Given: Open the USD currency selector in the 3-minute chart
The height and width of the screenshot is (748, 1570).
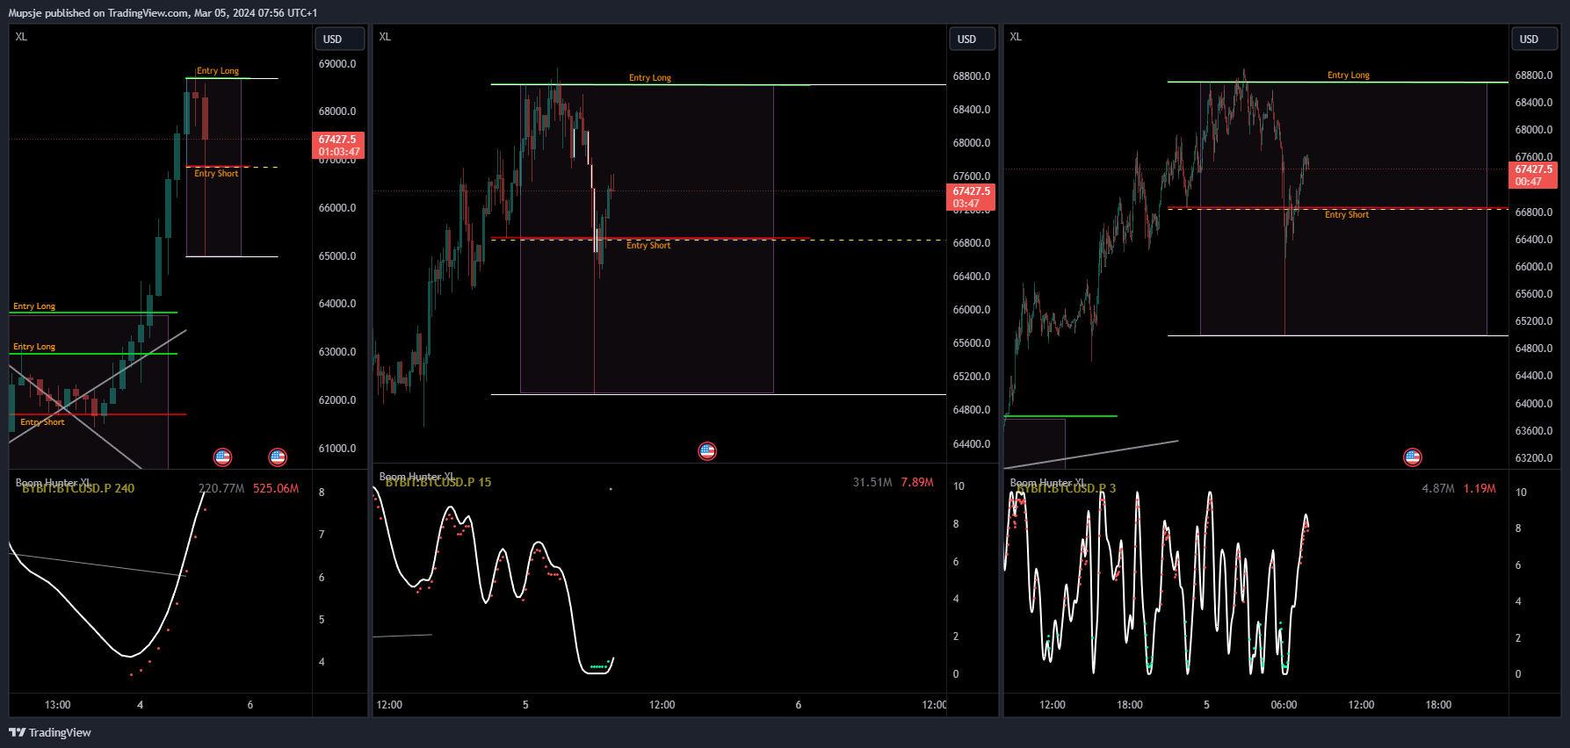Looking at the screenshot, I should pyautogui.click(x=1535, y=39).
